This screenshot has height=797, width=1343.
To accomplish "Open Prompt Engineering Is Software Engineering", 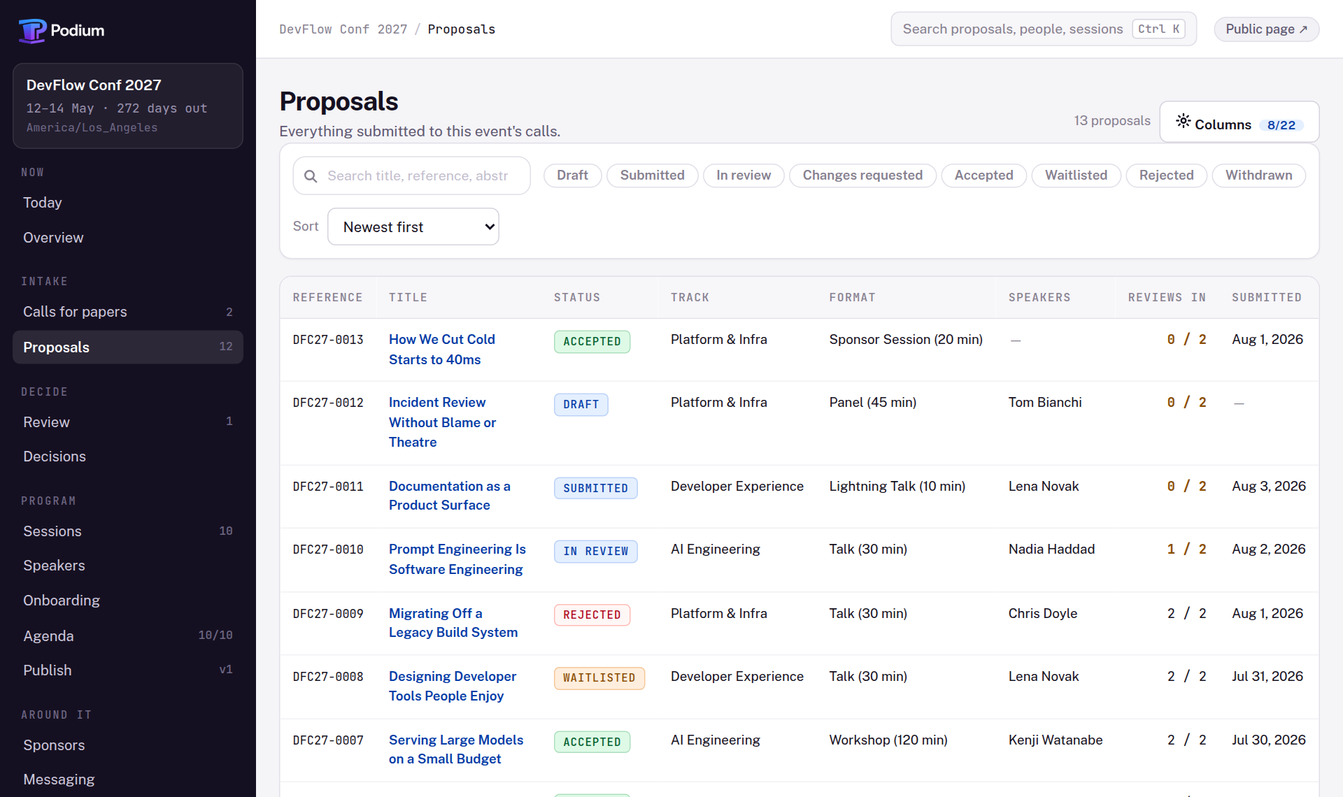I will [457, 559].
